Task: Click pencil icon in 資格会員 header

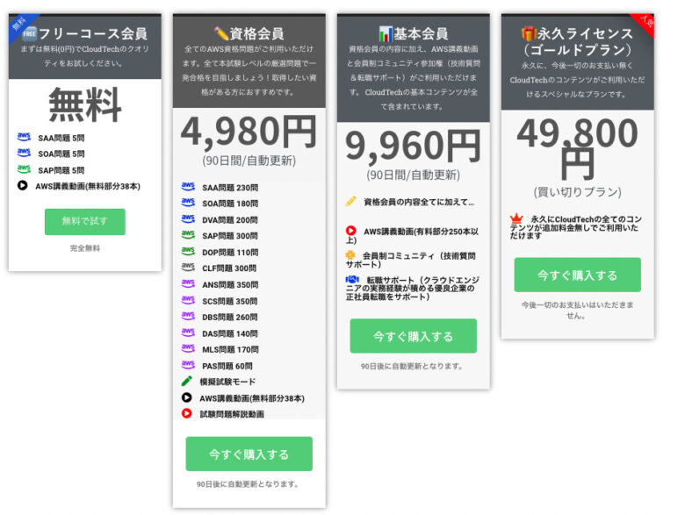Action: tap(221, 33)
